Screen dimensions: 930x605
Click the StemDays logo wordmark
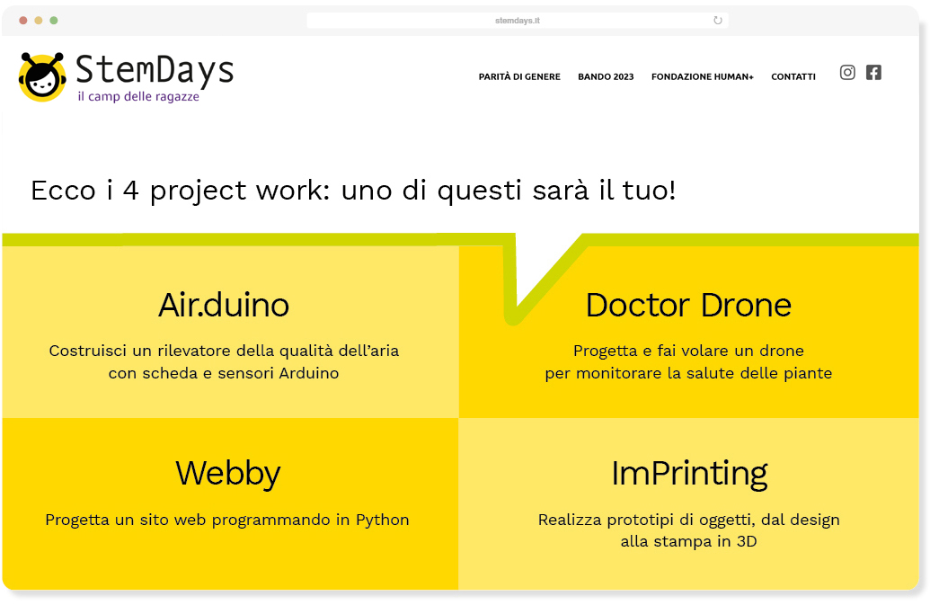(155, 70)
